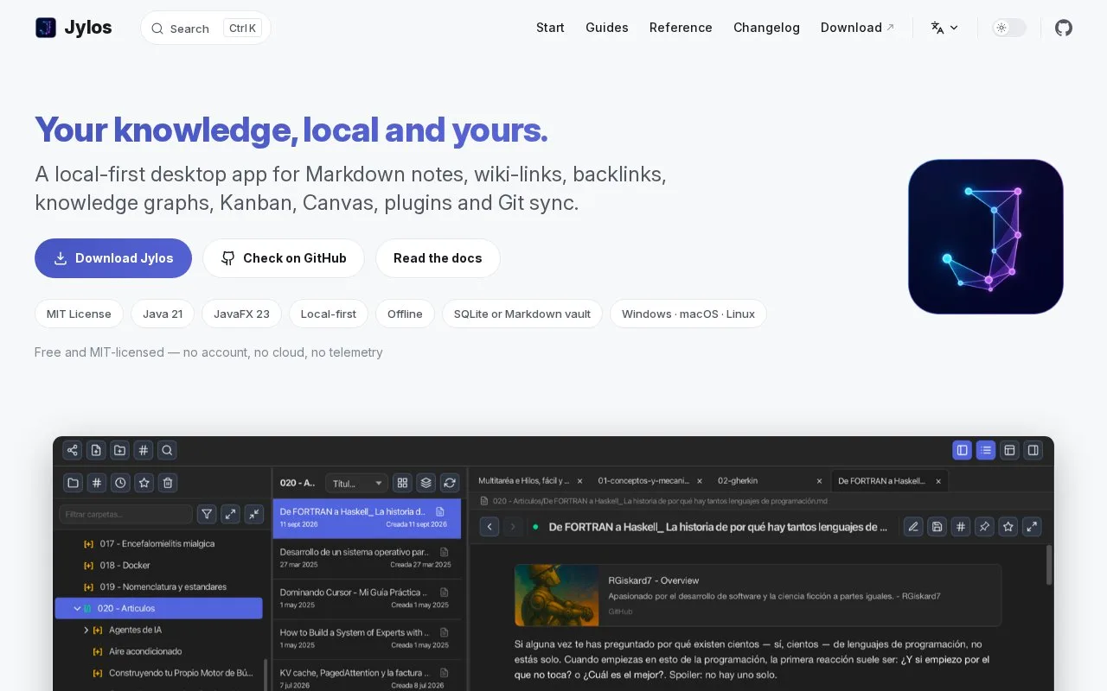1107x691 pixels.
Task: Open the Titul… sort dropdown
Action: coord(356,484)
